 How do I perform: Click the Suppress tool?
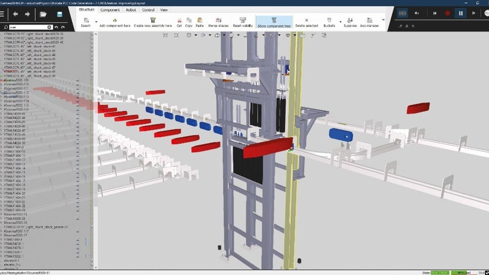tap(350, 22)
